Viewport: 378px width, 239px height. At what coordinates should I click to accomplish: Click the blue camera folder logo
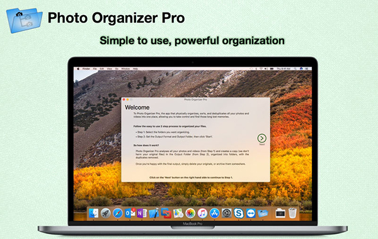(x=24, y=20)
